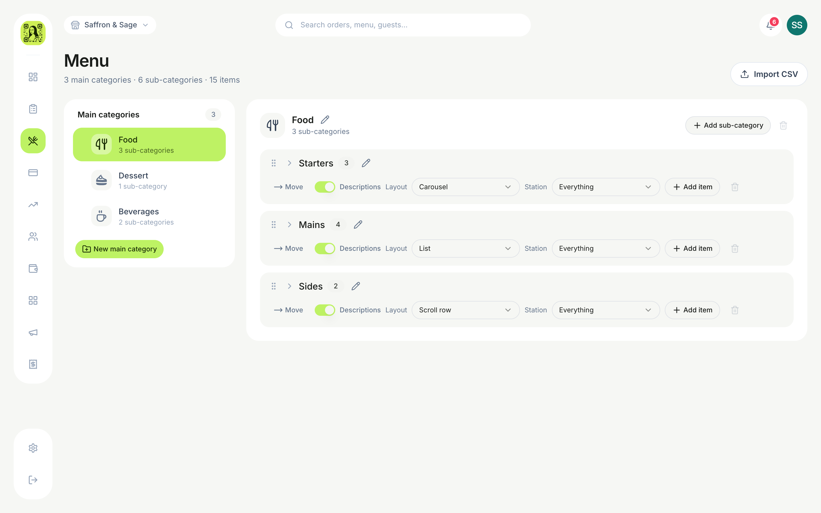This screenshot has width=821, height=513.
Task: Open the four-squares grid icon in sidebar
Action: (33, 300)
